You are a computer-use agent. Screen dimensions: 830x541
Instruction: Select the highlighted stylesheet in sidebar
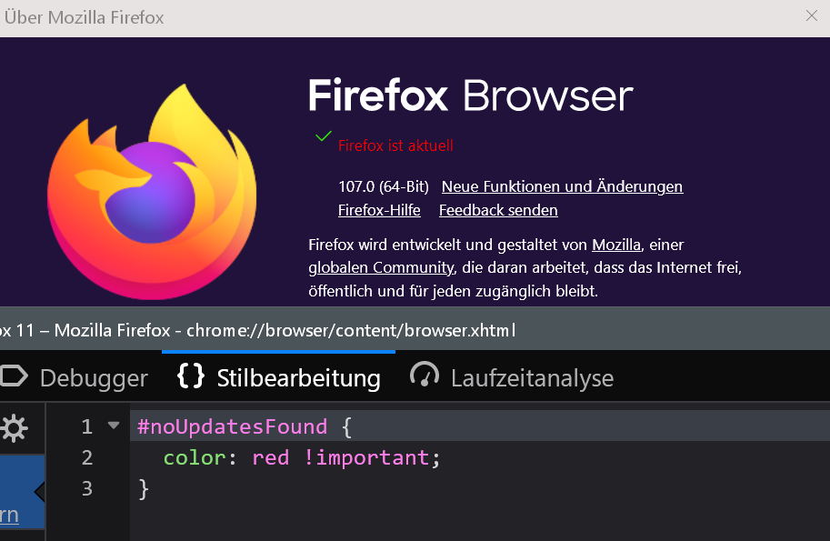(22, 492)
